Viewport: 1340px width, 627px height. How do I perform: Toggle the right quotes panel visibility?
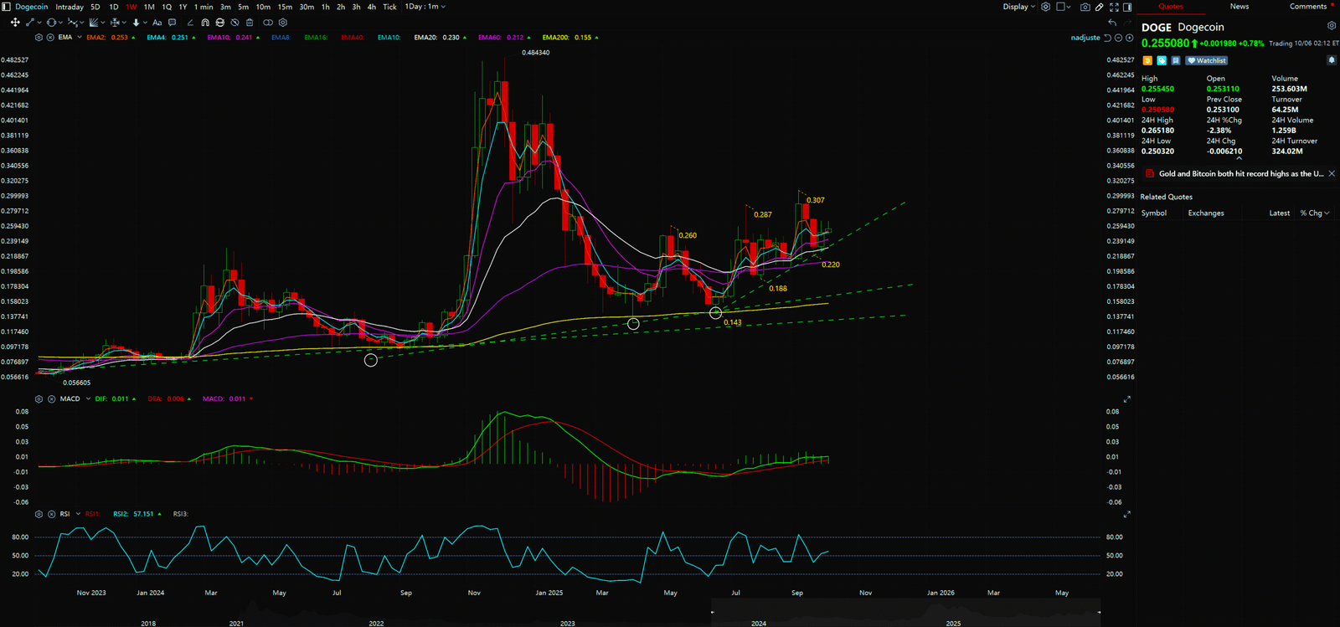pyautogui.click(x=1127, y=7)
